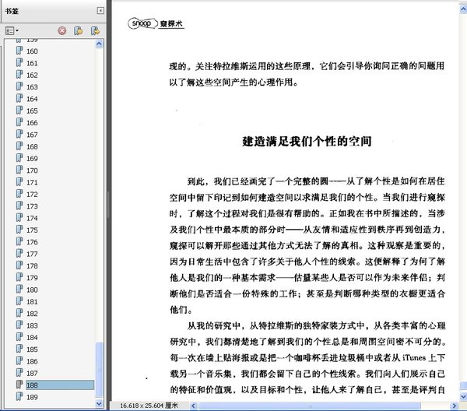Click the document horizontal scrollbar thumb
Image resolution: width=467 pixels, height=411 pixels.
(x=310, y=406)
